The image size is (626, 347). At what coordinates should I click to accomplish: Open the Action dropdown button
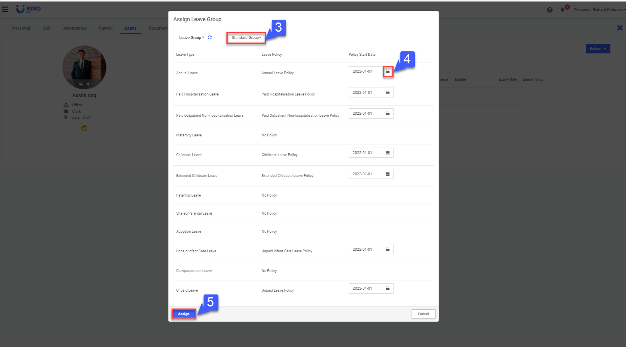598,49
